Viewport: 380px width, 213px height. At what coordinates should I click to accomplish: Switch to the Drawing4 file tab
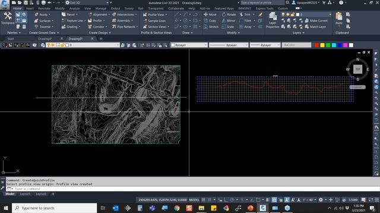(45, 38)
